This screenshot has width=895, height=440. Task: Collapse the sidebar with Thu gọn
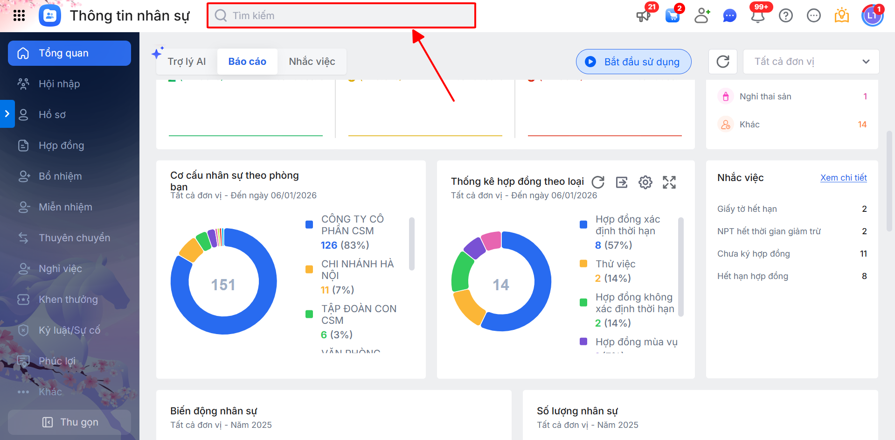tap(69, 422)
